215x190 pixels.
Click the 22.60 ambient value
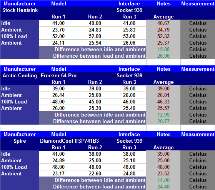click(x=95, y=174)
